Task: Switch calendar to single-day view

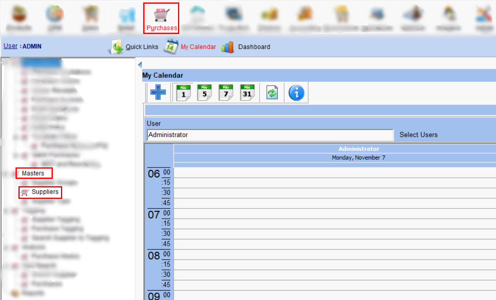Action: tap(183, 92)
